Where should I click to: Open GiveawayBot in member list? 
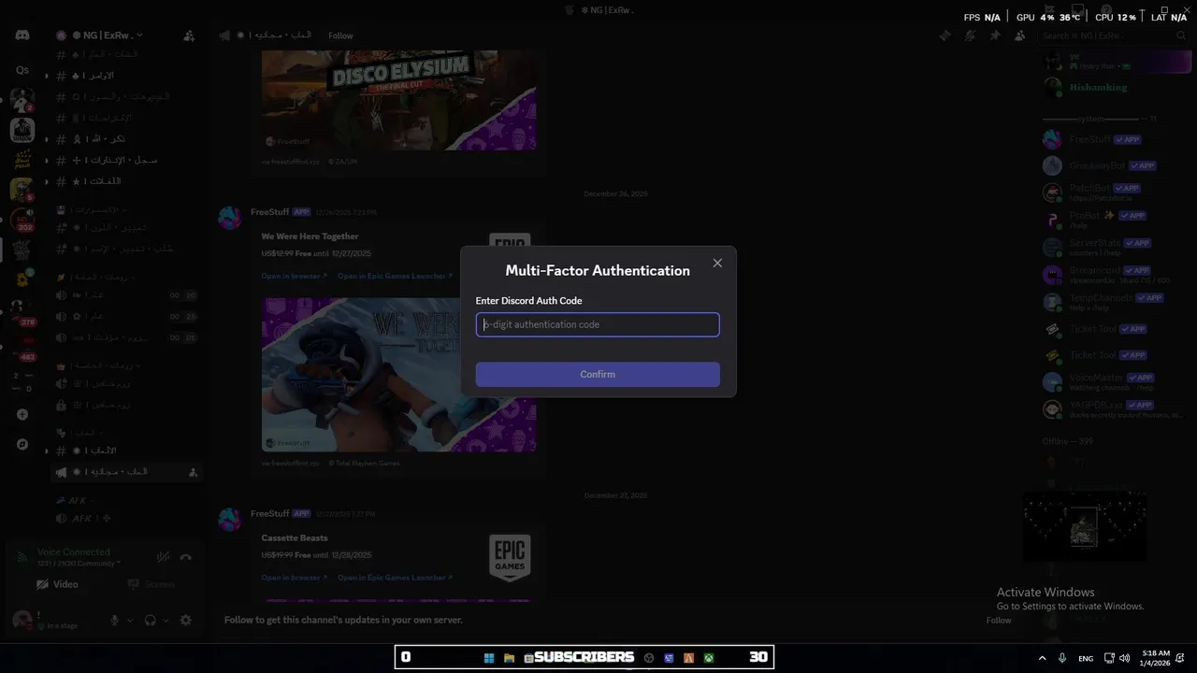1113,165
